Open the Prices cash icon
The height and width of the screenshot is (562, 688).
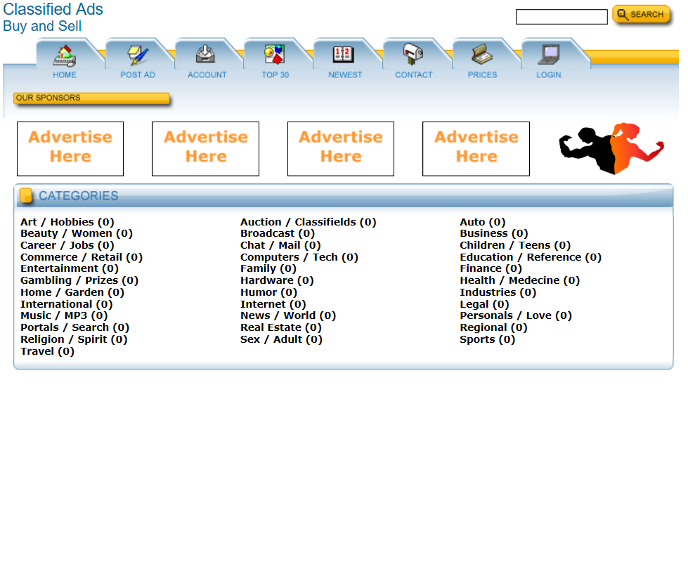coord(482,55)
